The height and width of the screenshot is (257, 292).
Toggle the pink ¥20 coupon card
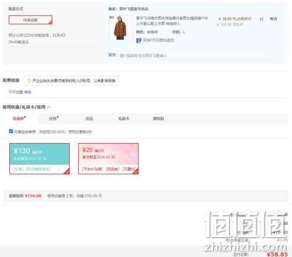pyautogui.click(x=109, y=159)
